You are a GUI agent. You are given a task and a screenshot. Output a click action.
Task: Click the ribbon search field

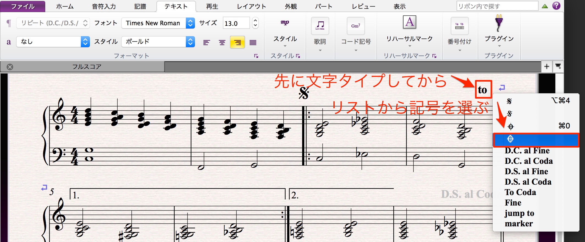(x=497, y=6)
